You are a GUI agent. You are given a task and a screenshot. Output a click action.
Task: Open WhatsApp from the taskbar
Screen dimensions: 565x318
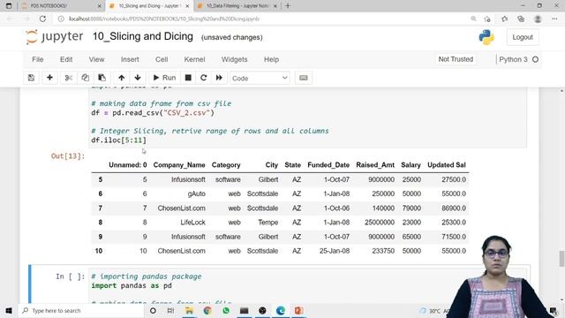(x=226, y=310)
